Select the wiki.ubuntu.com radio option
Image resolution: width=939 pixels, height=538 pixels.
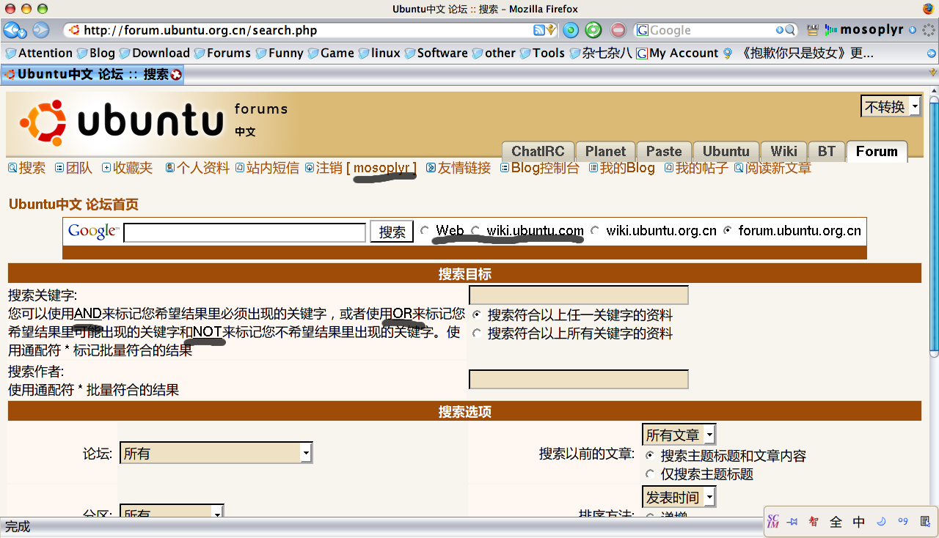click(x=475, y=231)
